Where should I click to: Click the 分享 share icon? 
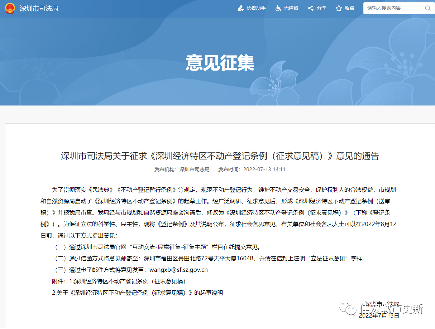pos(311,8)
